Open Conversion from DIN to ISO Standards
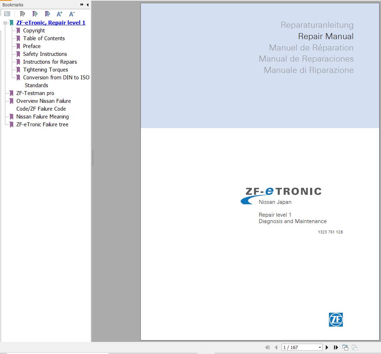 tap(56, 81)
